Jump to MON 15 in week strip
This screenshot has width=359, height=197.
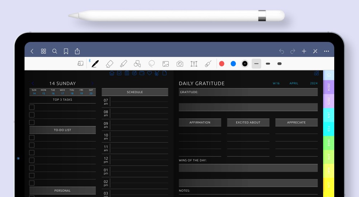[x=43, y=92]
